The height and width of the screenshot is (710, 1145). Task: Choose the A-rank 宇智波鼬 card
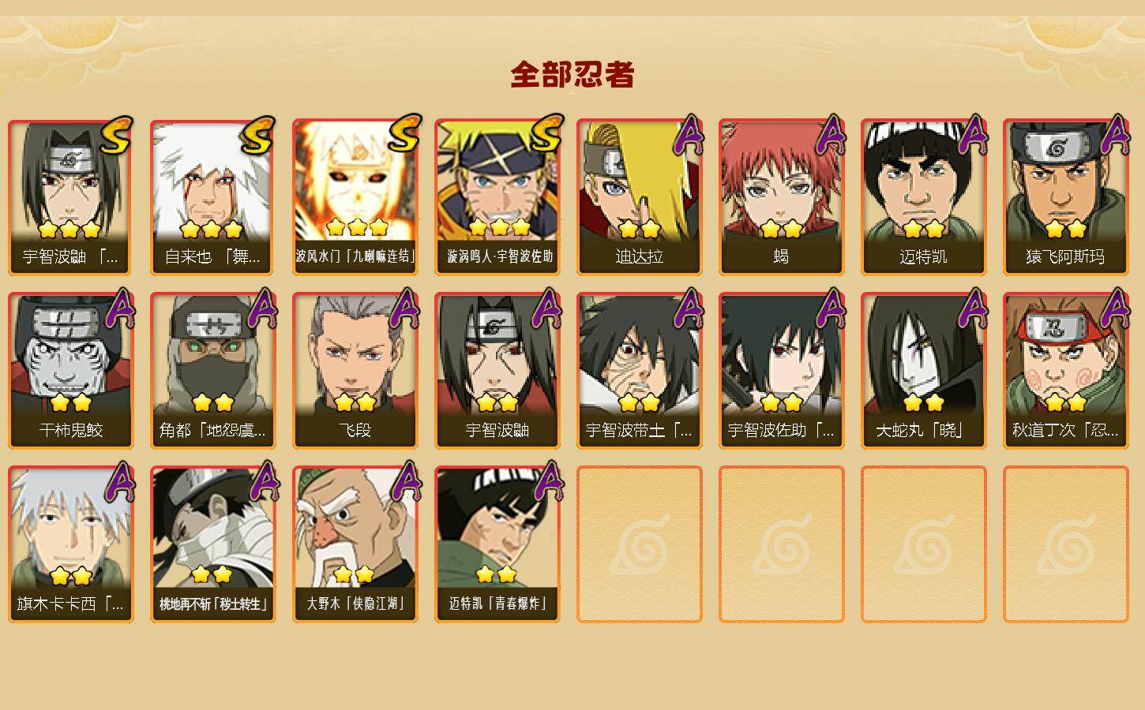(497, 371)
